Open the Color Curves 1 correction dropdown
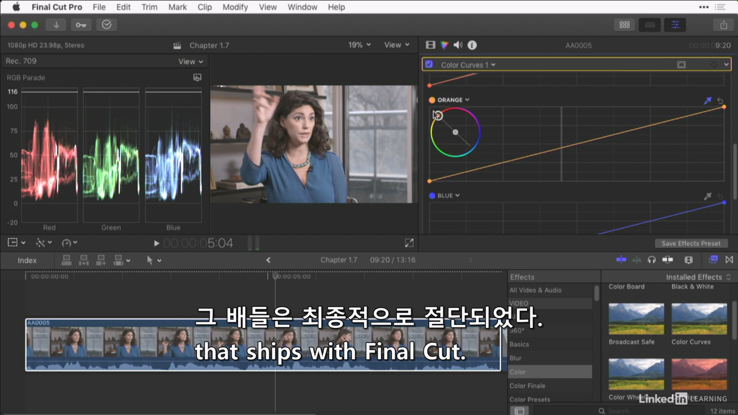This screenshot has height=415, width=738. click(468, 65)
